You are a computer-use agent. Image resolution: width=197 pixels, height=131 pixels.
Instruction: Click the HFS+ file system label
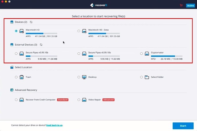pyautogui.click(x=153, y=59)
